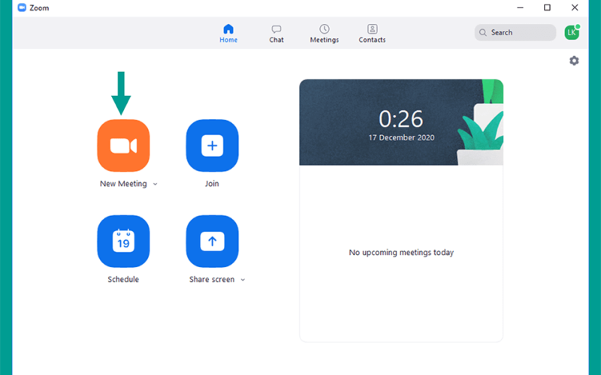This screenshot has height=375, width=601.
Task: Expand the New Meeting options arrow
Action: click(156, 184)
